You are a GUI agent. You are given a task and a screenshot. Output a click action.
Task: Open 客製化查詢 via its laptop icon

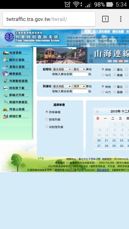(5, 67)
